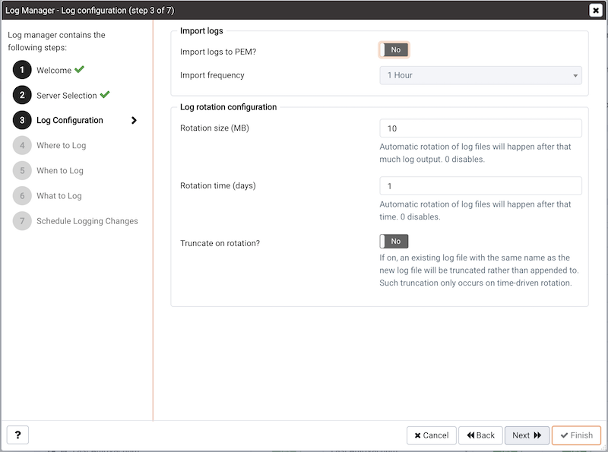The image size is (608, 452).
Task: Click the Rotation size (MB) field
Action: [480, 128]
